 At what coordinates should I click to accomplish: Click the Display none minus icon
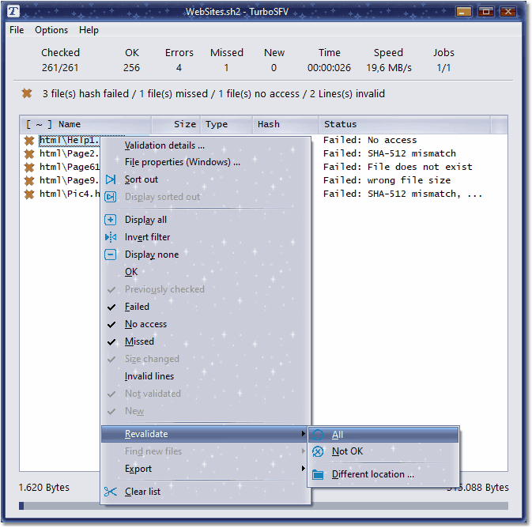click(x=110, y=255)
